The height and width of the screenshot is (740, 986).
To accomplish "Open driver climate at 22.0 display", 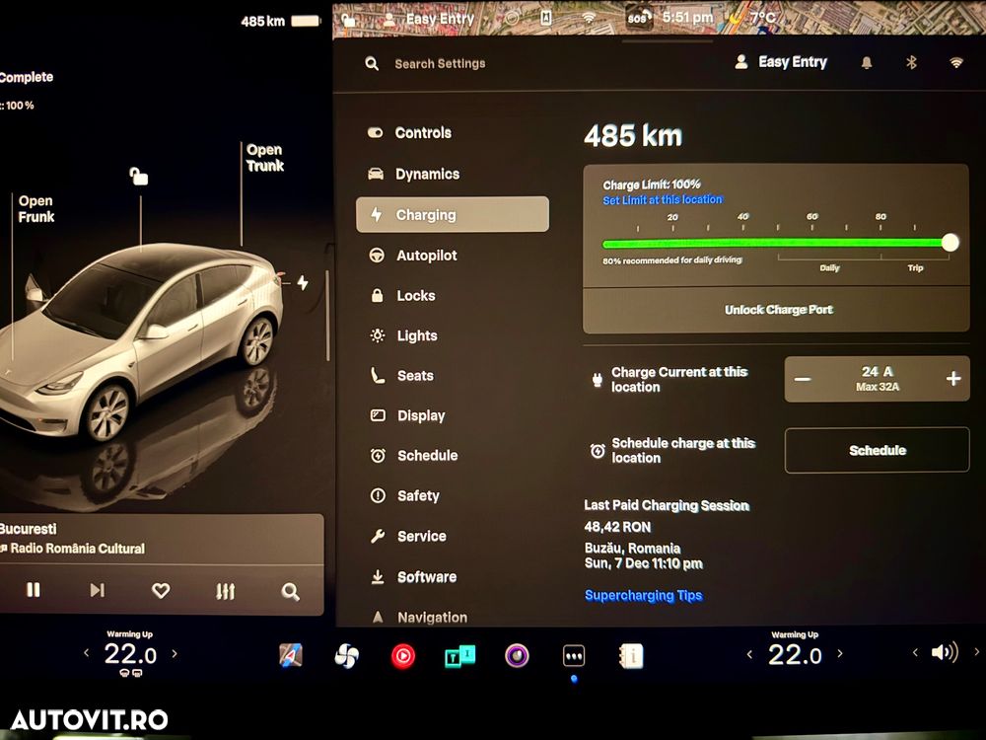I will pos(130,654).
